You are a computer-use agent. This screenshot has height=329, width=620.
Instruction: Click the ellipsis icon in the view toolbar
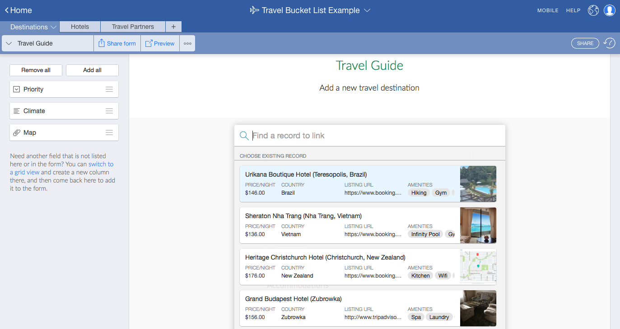pos(187,43)
